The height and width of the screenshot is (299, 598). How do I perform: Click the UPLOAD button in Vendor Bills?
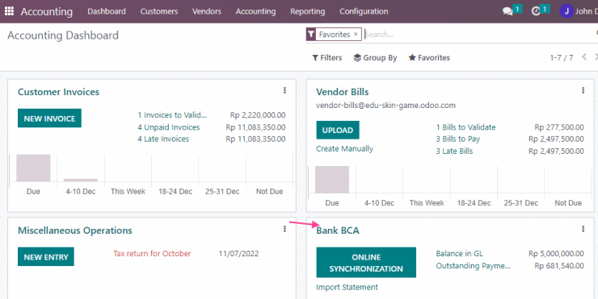click(338, 130)
